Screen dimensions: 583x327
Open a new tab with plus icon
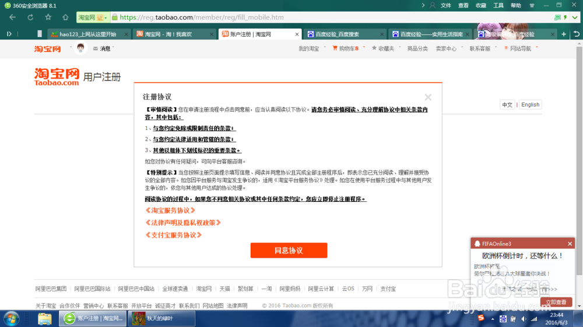[x=564, y=34]
